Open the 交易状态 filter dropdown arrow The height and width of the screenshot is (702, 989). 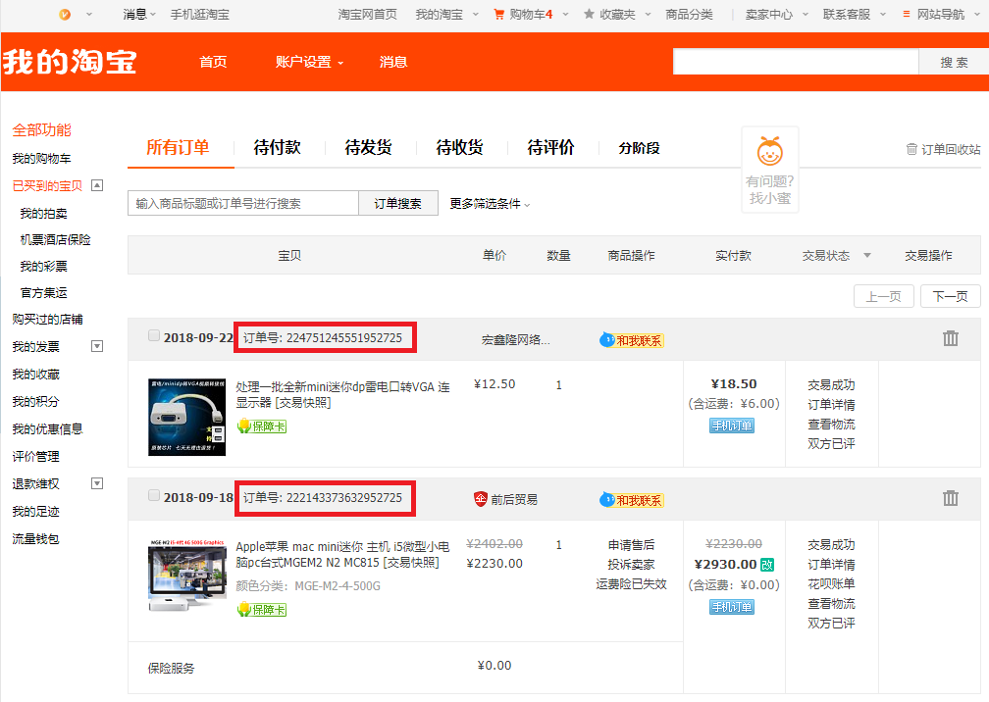[x=867, y=255]
